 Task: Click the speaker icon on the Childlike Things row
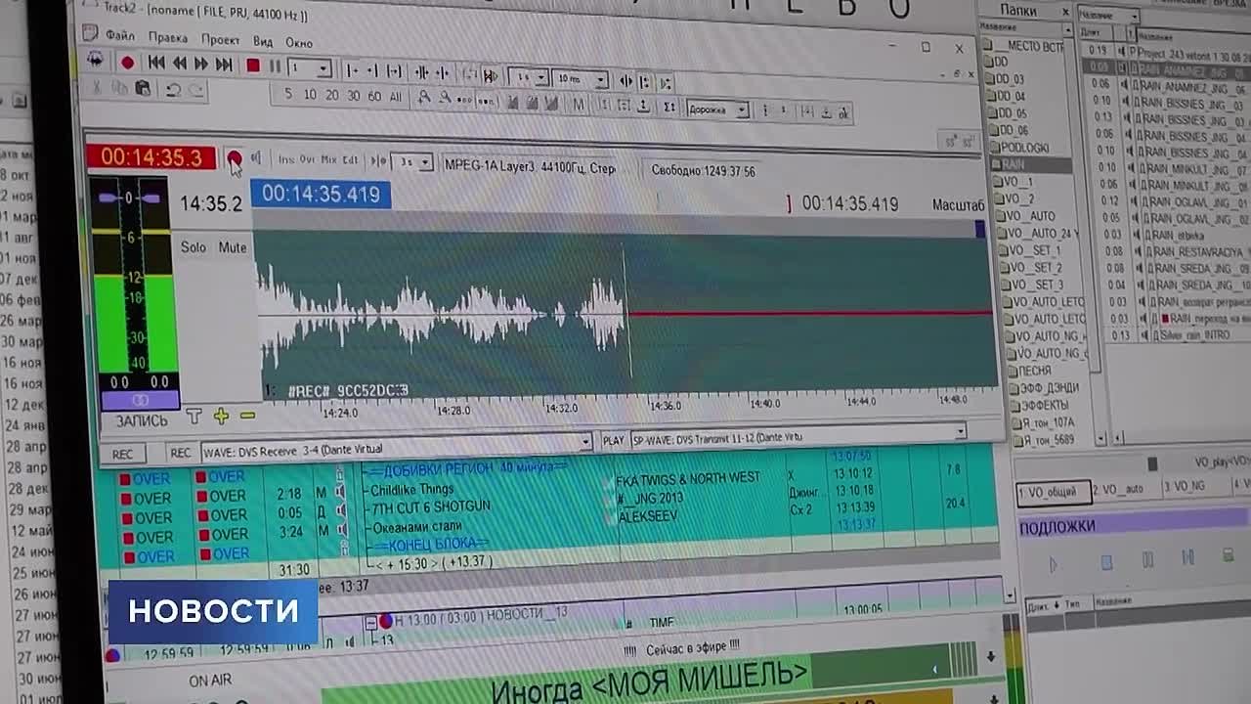click(x=340, y=492)
